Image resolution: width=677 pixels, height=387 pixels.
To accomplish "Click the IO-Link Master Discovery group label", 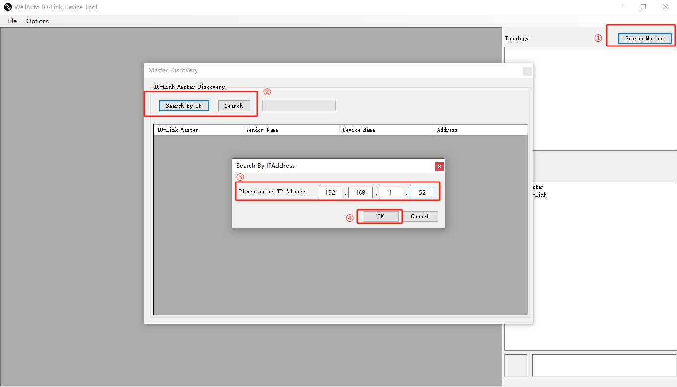I will tap(189, 87).
